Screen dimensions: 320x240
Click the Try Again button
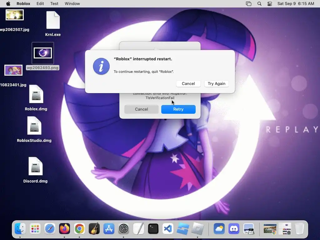216,84
